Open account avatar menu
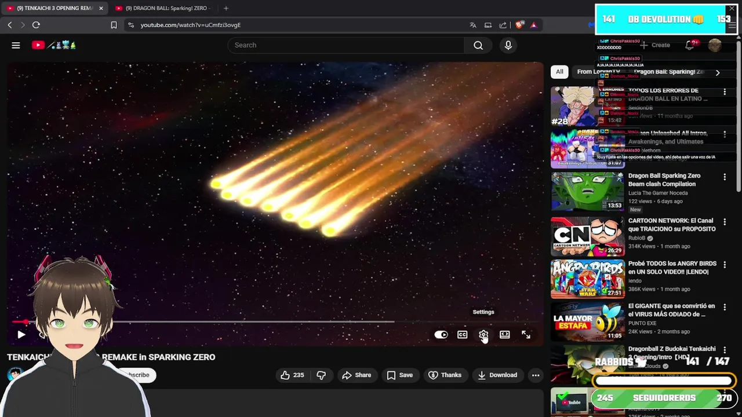This screenshot has height=417, width=742. coord(715,45)
